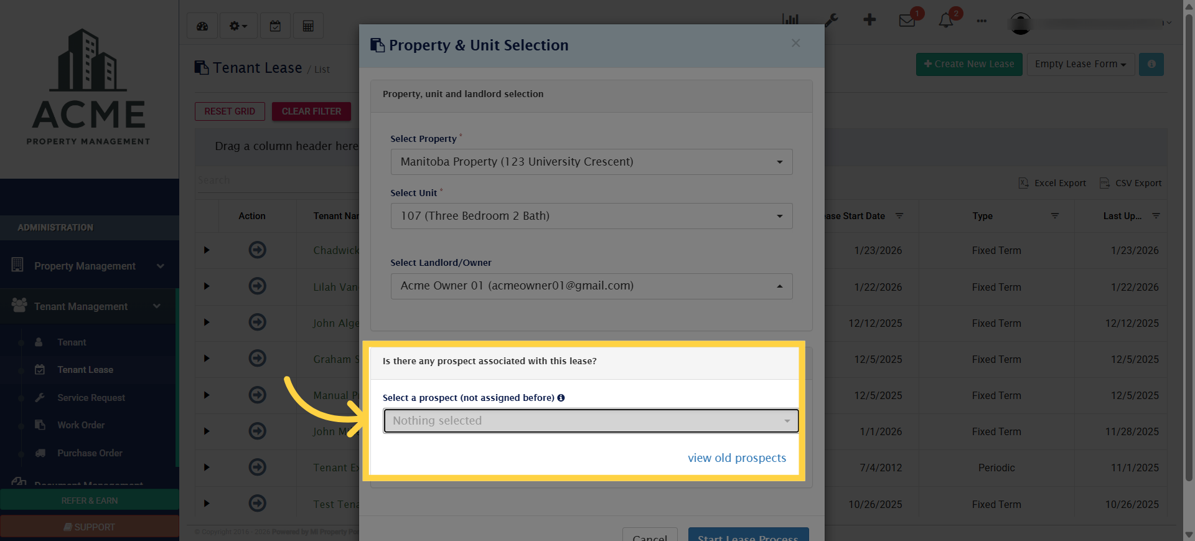Click the calendar icon in the top toolbar
This screenshot has width=1195, height=541.
(x=275, y=26)
